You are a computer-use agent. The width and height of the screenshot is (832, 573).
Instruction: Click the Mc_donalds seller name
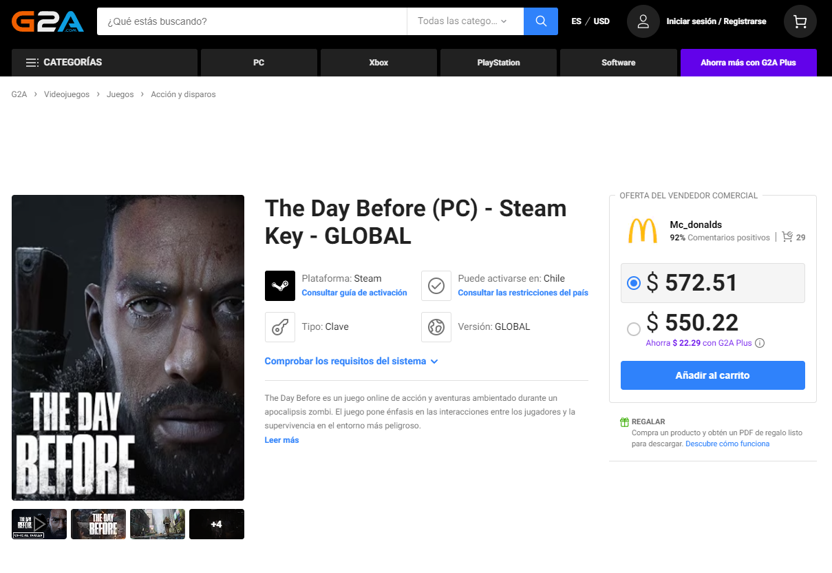tap(696, 225)
